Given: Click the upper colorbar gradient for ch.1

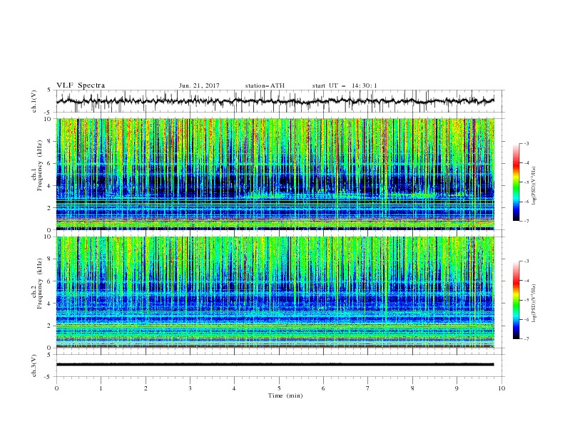Looking at the screenshot, I should coord(516,182).
